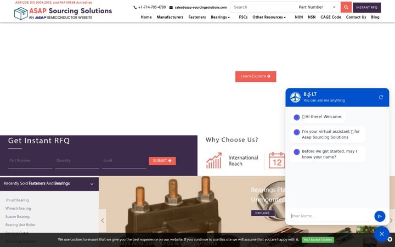Expand the Bearings menu
This screenshot has width=395, height=247.
220,17
